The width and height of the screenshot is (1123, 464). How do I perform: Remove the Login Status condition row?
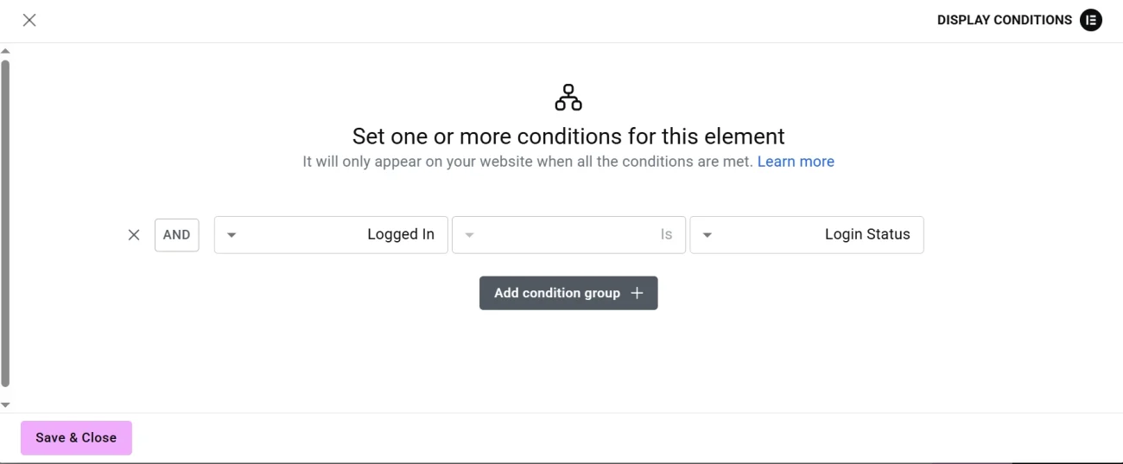click(x=134, y=235)
